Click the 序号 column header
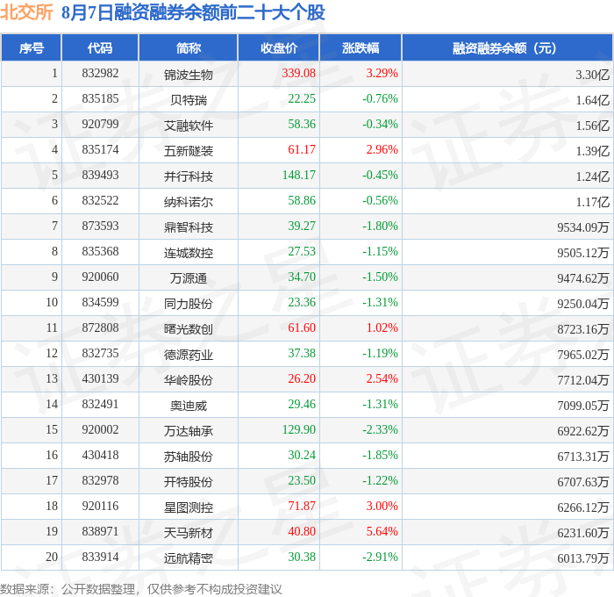 point(32,48)
